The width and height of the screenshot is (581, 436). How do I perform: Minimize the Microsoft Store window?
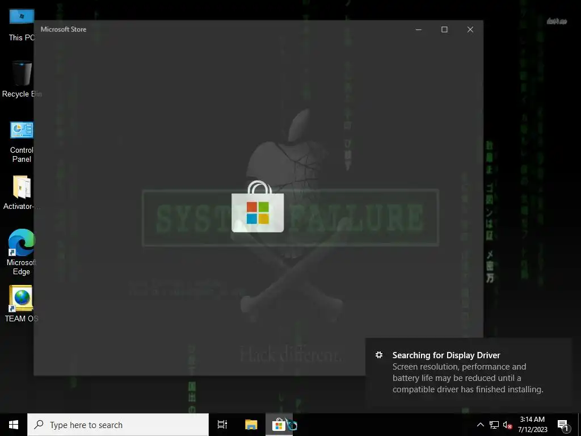[x=418, y=30]
